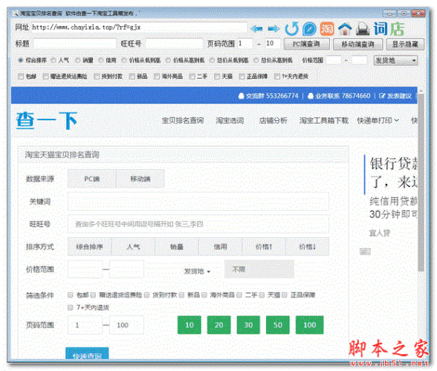Select 销量 radio button in toolbar

click(78, 60)
